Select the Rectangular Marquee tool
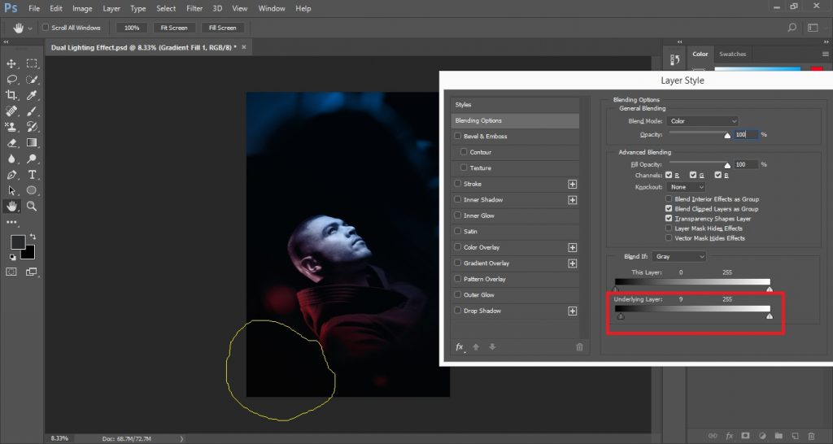Screen dimensions: 833x444 click(32, 63)
